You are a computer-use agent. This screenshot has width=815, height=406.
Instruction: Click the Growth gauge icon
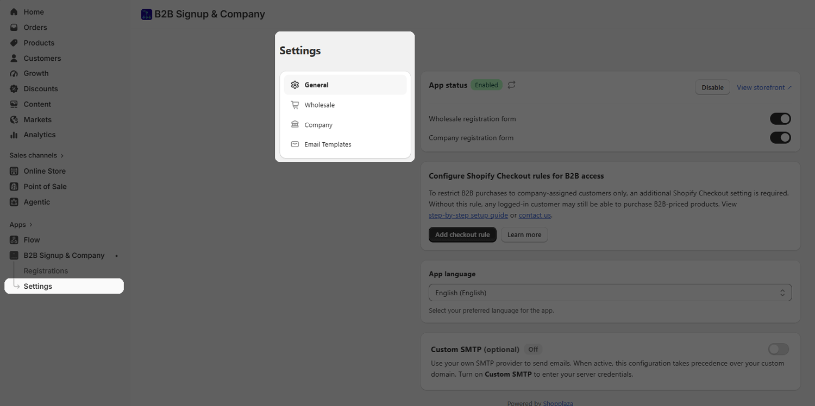click(14, 73)
